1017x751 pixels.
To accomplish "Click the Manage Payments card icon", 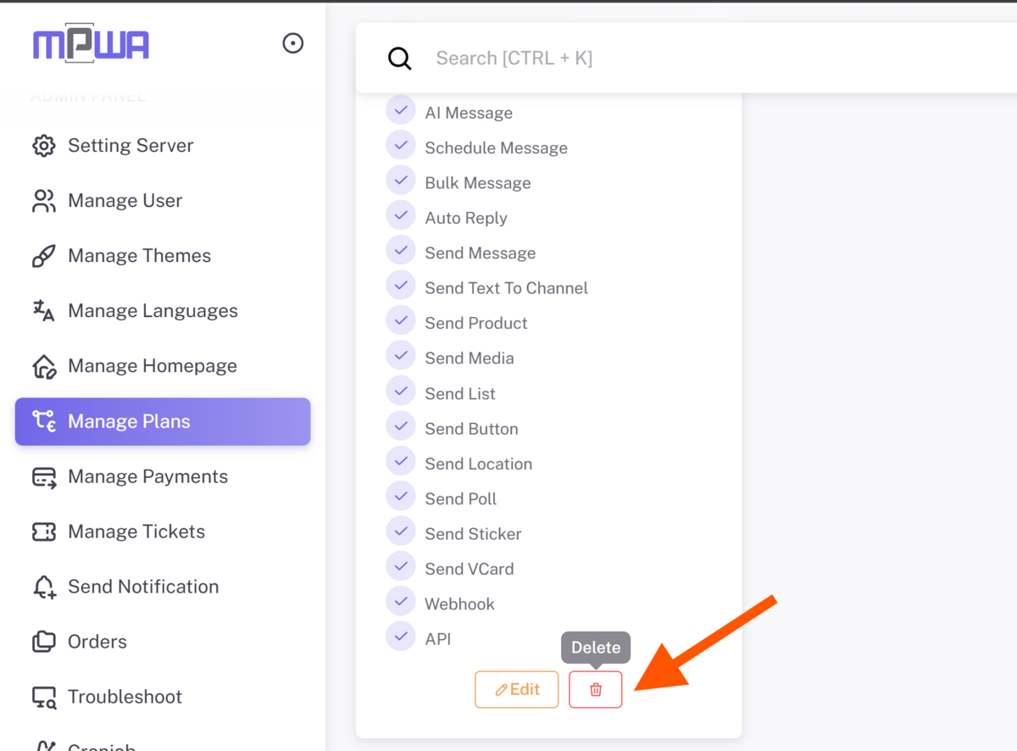I will coord(44,476).
